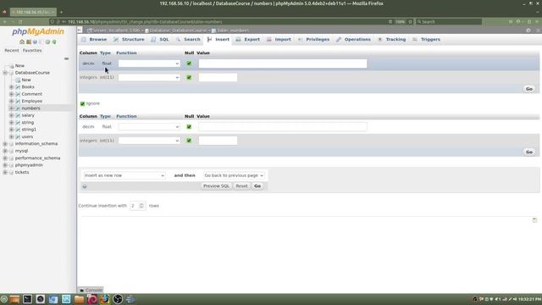Image resolution: width=542 pixels, height=305 pixels.
Task: Click the Firefox back arrow
Action: (x=5, y=22)
